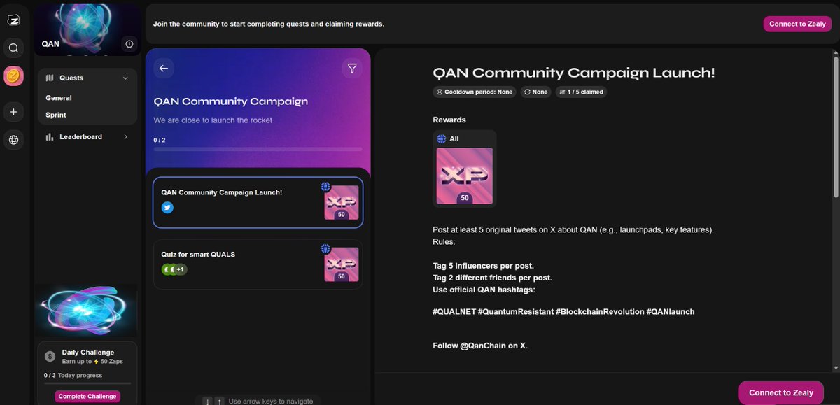This screenshot has height=405, width=840.
Task: Click the dollar coin icon in Daily Challenge
Action: (x=50, y=356)
